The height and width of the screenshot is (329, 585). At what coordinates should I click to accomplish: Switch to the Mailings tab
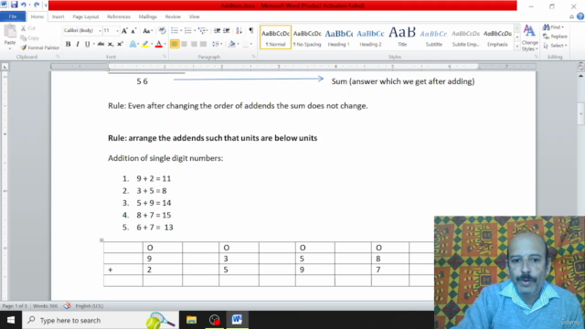148,16
